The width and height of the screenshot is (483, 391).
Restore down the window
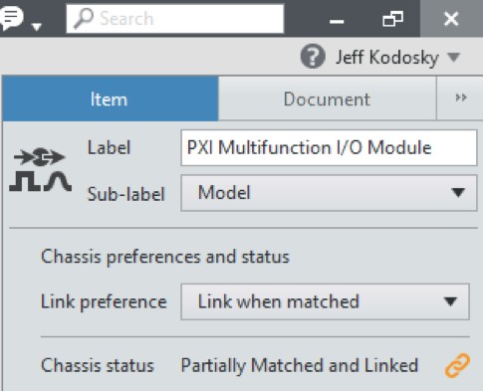[x=392, y=19]
